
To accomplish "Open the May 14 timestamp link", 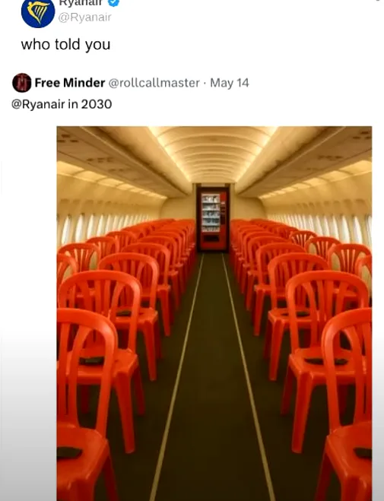I will [230, 83].
